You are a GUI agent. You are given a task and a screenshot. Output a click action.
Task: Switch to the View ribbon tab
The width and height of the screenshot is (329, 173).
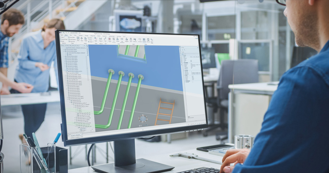coord(71,35)
